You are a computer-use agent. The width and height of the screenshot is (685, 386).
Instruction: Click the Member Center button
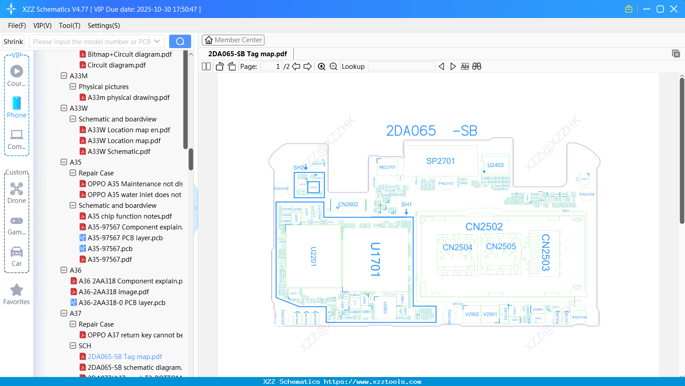point(233,40)
